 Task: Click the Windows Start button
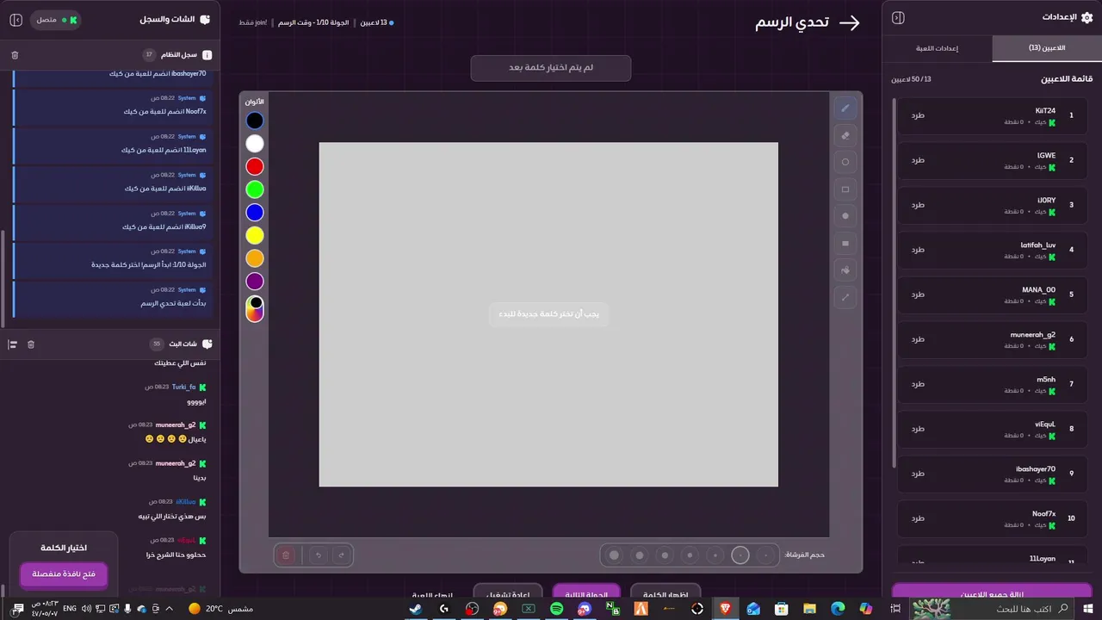1088,609
